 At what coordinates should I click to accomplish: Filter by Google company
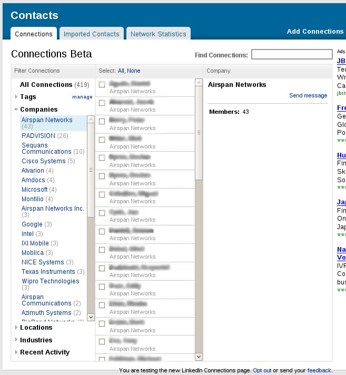click(x=36, y=224)
